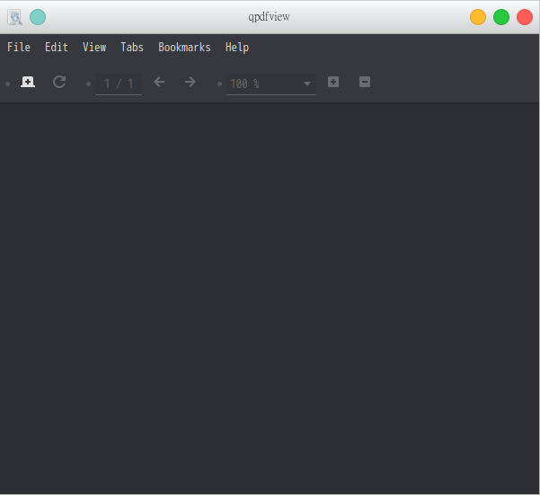540x495 pixels.
Task: Open the Edit menu
Action: [57, 47]
